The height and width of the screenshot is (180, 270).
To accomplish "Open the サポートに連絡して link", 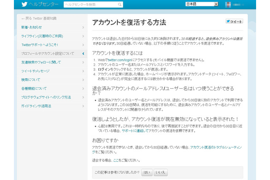I will tap(135, 131).
